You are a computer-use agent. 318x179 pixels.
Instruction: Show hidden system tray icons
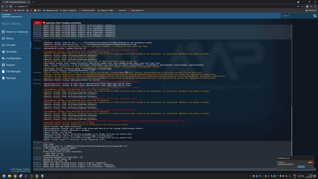(x=250, y=176)
